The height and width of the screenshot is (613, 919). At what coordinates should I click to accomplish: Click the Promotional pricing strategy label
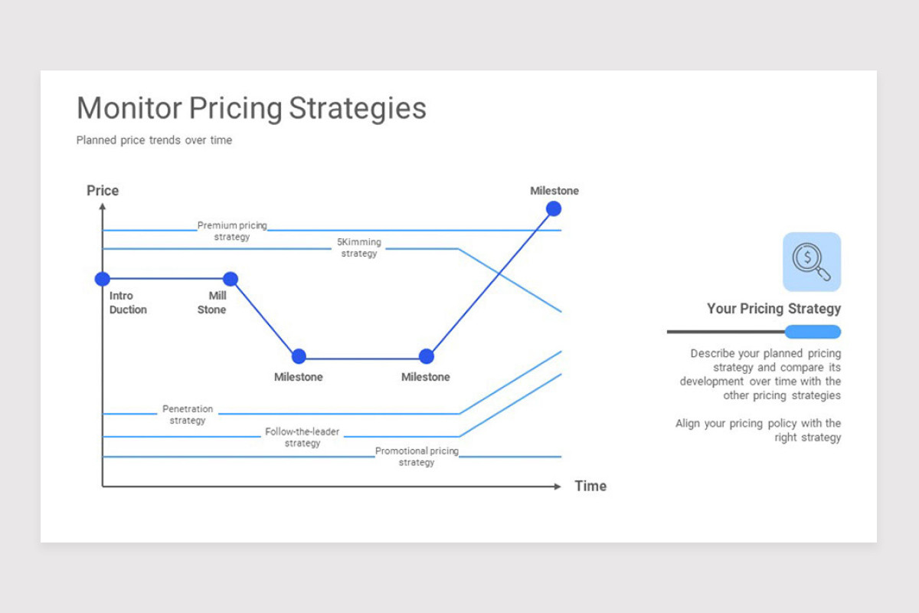tap(417, 457)
